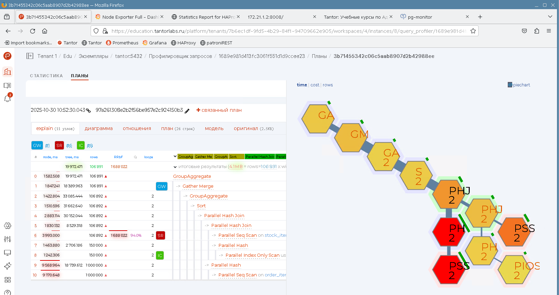Click the sidebar settings gear icon

[x=7, y=226]
